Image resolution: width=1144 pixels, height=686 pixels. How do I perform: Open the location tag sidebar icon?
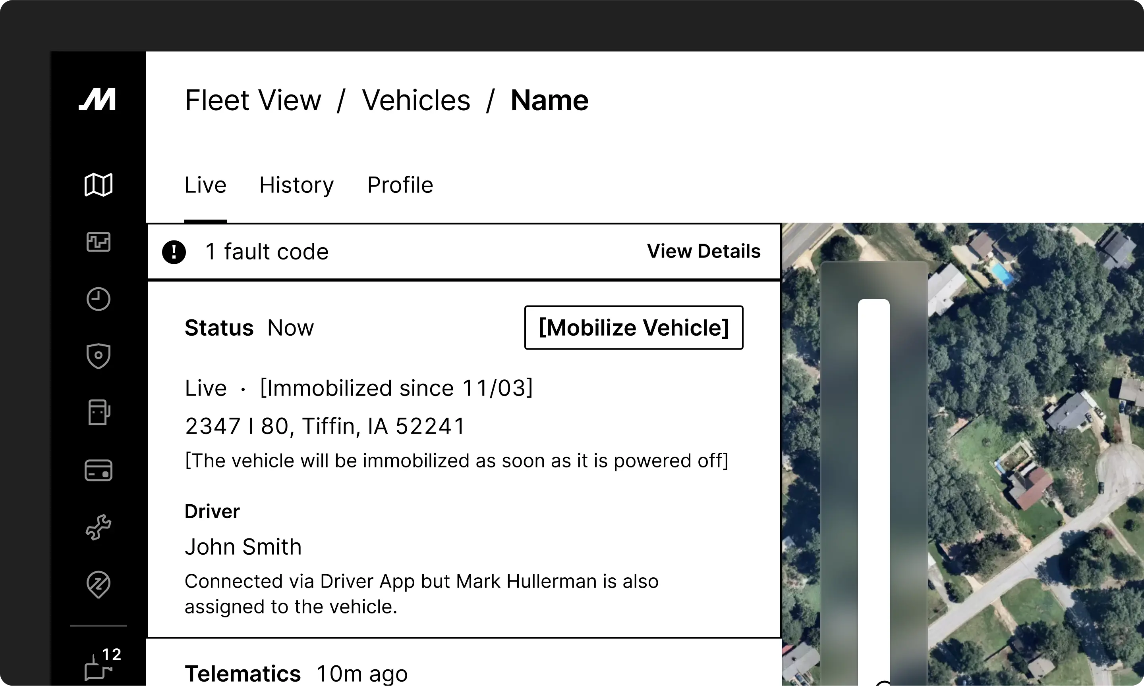coord(98,585)
